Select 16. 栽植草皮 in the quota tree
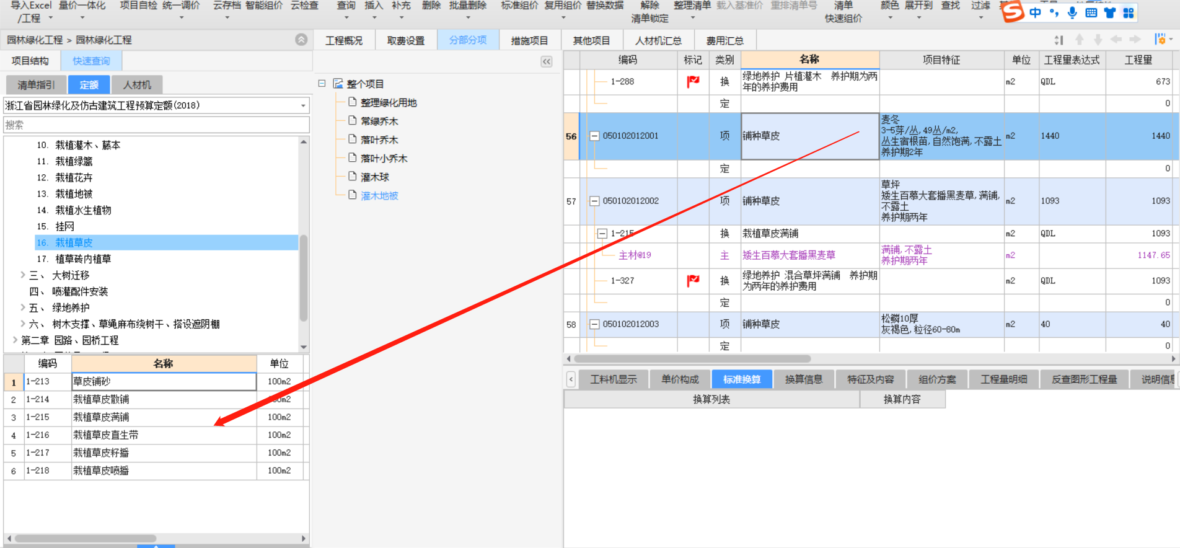 pos(166,242)
